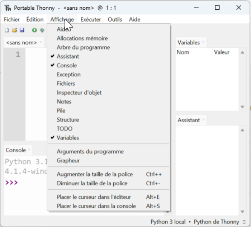
Task: Click the empty Assistant panel text area
Action: [x=207, y=170]
